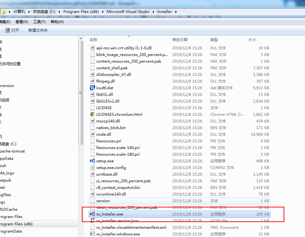Click the vs_installer.visualelementsmanifest.xml file icon
The height and width of the screenshot is (237, 305).
(x=92, y=227)
